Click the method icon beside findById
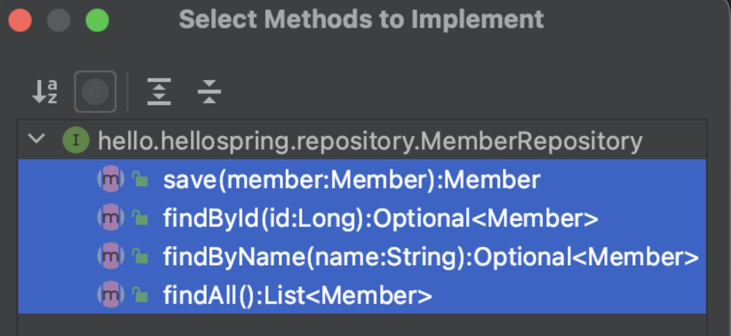This screenshot has width=731, height=336. (110, 218)
